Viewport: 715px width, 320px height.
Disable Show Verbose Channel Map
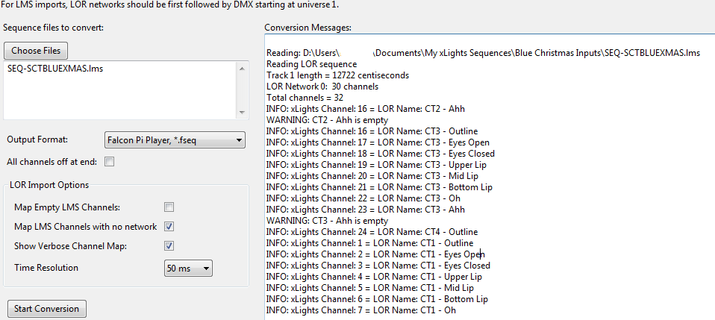pyautogui.click(x=169, y=245)
